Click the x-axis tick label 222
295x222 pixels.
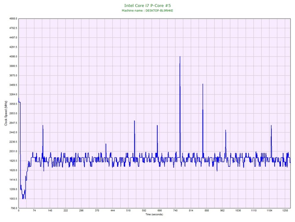click(x=66, y=211)
